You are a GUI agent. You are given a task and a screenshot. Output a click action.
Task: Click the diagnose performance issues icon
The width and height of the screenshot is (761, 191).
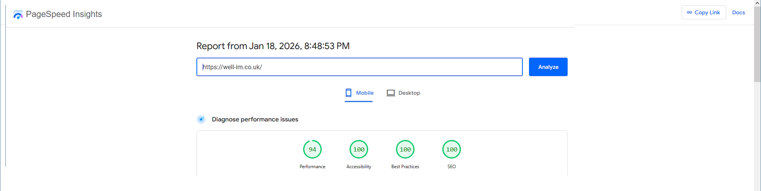tap(201, 119)
